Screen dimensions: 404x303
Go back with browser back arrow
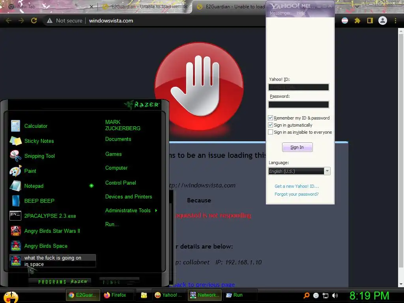tap(9, 21)
